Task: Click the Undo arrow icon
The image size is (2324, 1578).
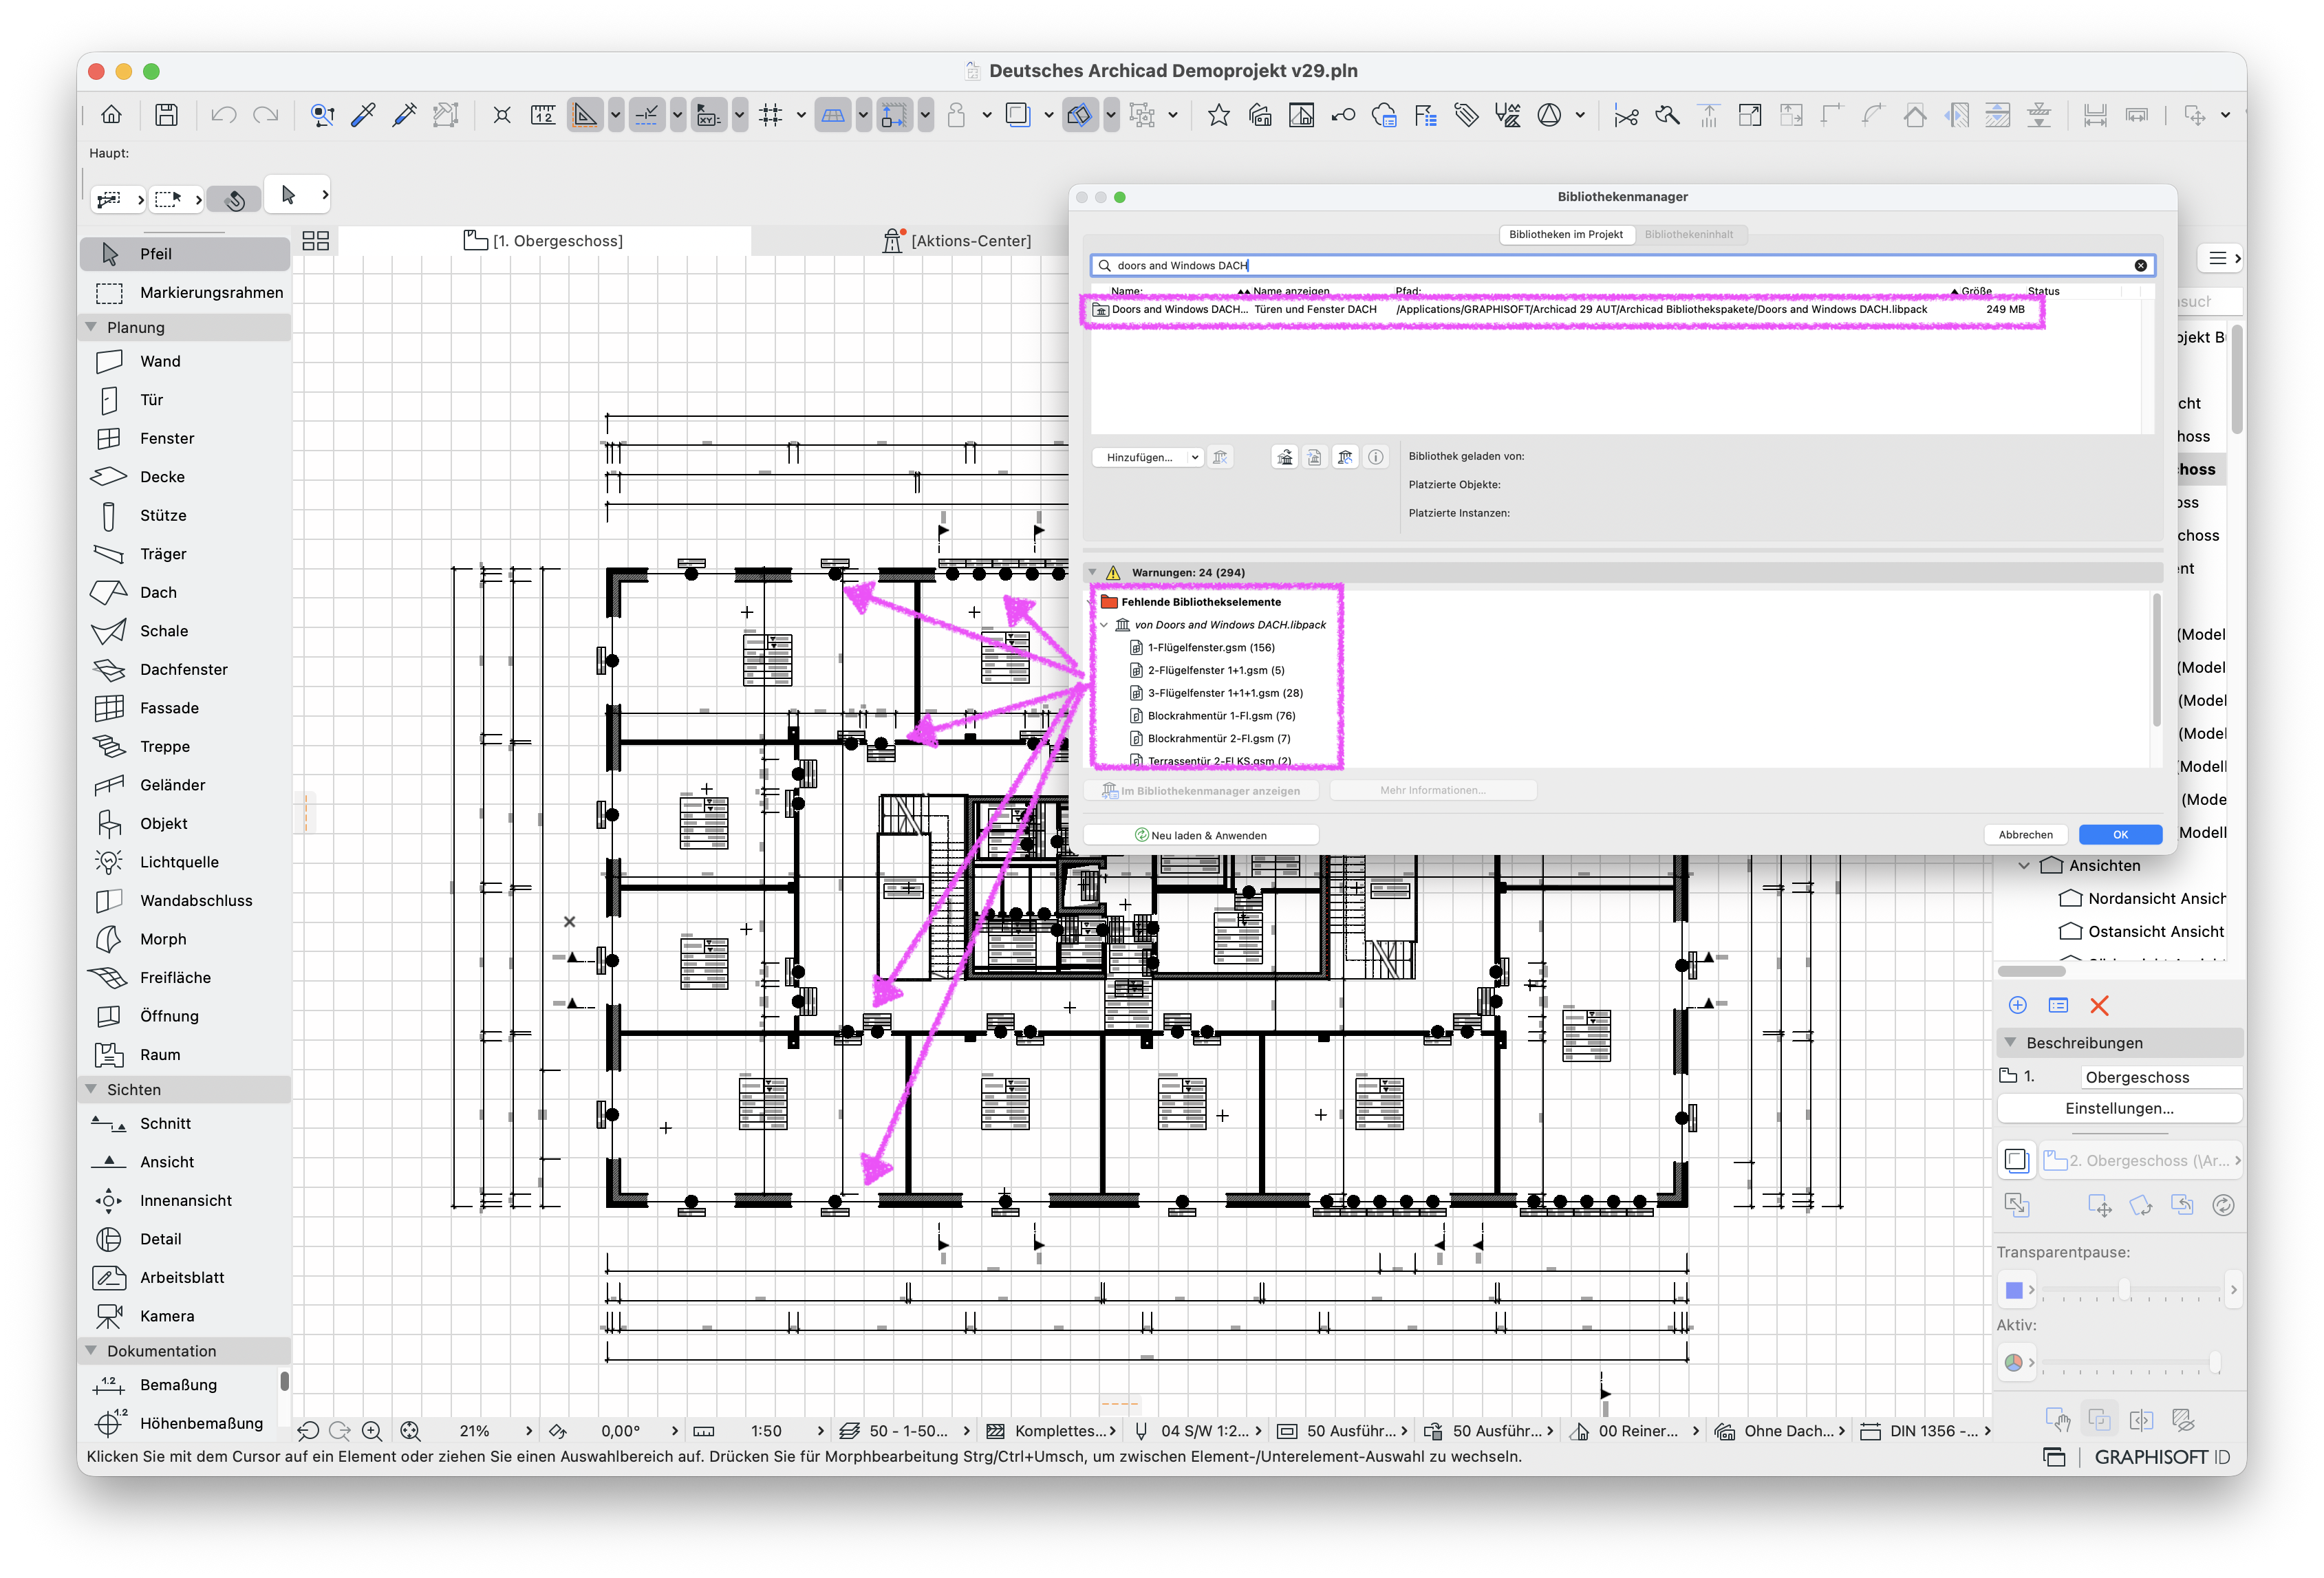Action: pyautogui.click(x=224, y=115)
